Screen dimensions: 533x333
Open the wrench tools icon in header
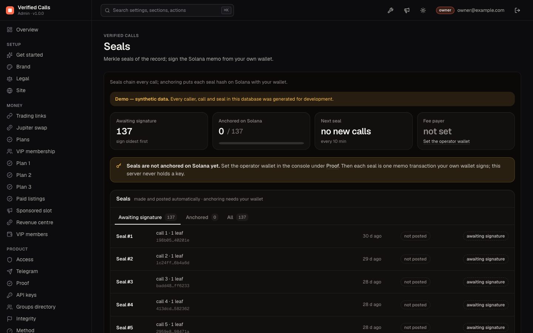coord(390,10)
